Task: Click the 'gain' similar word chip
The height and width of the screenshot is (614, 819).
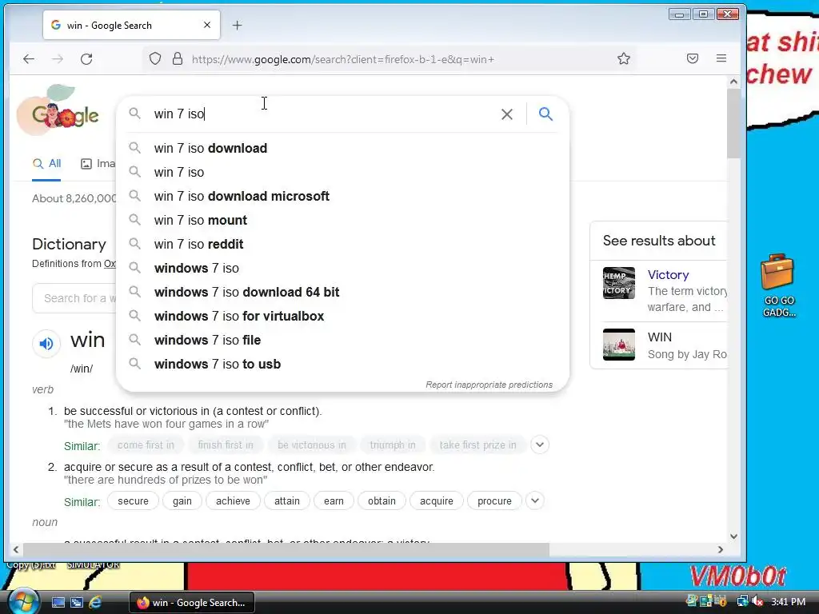Action: click(x=182, y=500)
